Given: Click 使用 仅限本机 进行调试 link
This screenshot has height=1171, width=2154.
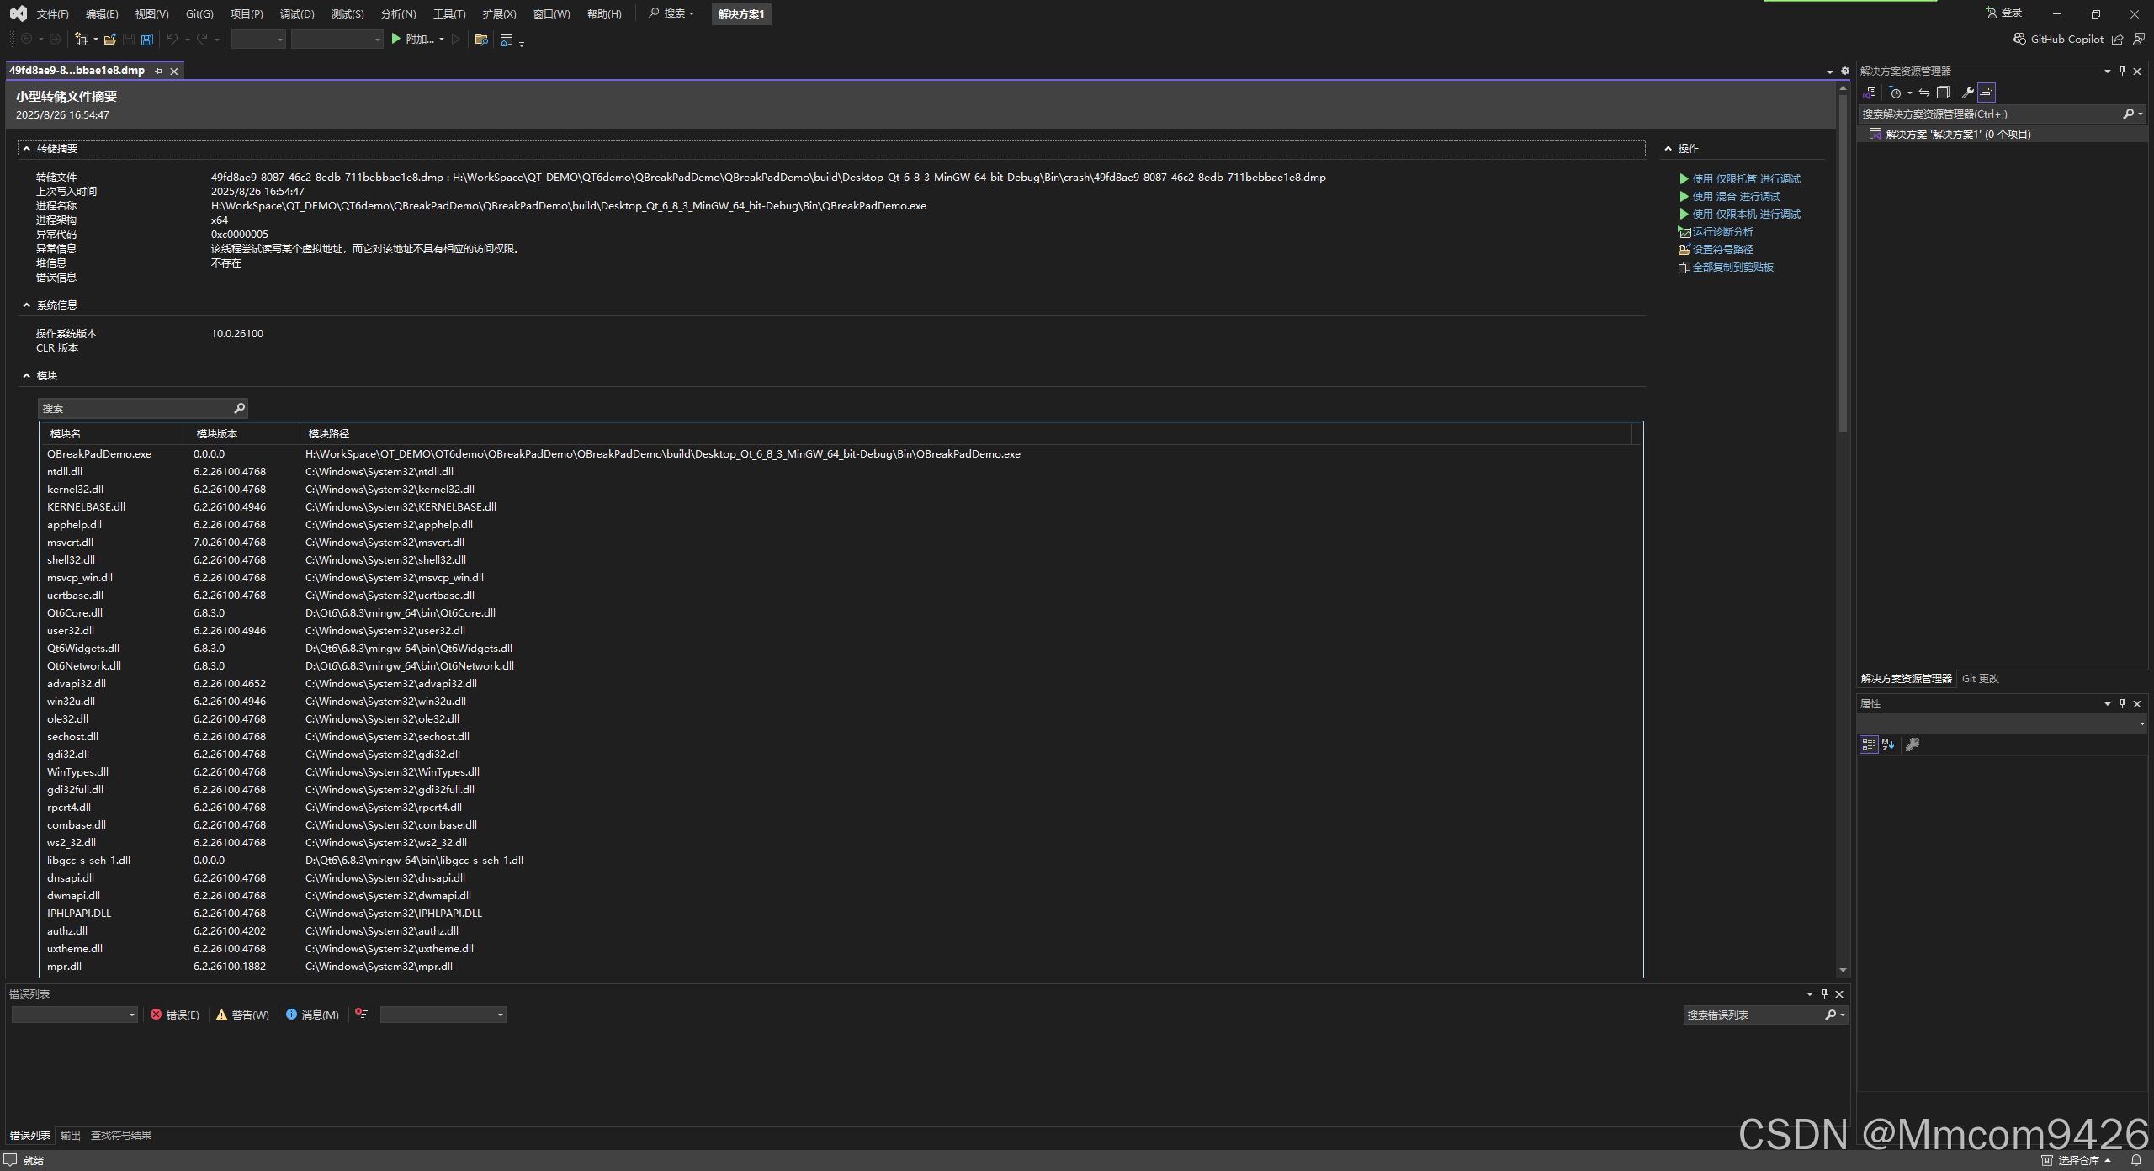Looking at the screenshot, I should [1746, 215].
